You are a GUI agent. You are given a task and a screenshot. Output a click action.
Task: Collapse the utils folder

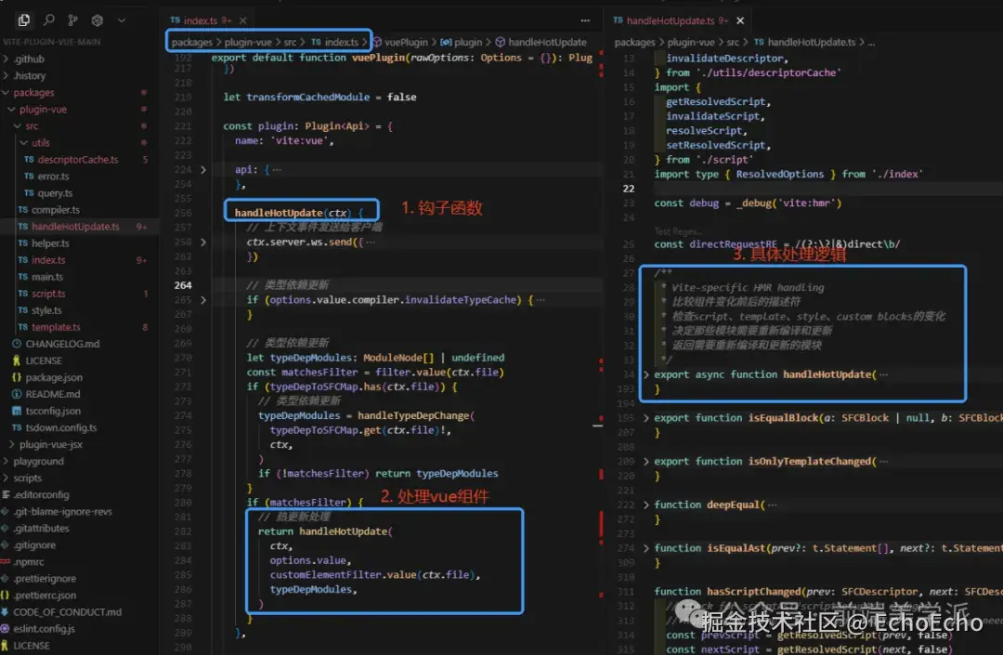click(40, 143)
